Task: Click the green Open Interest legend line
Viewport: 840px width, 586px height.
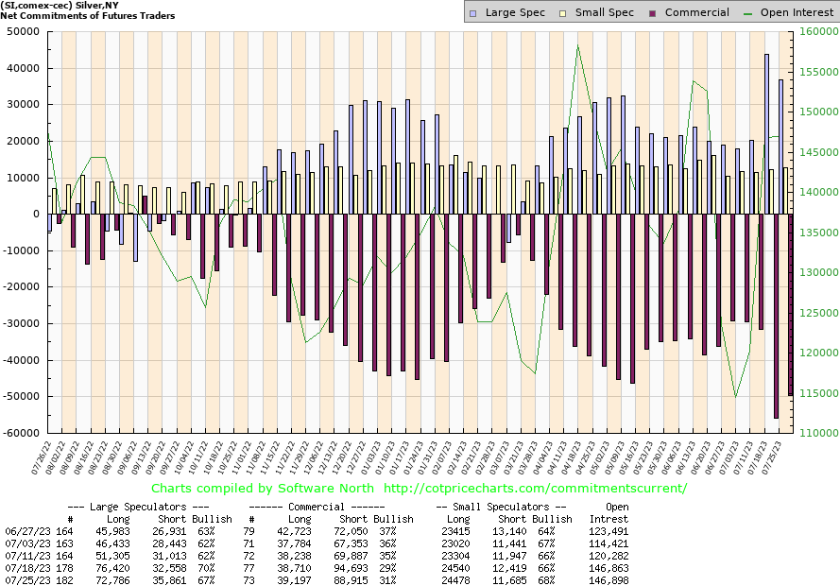Action: click(x=749, y=12)
